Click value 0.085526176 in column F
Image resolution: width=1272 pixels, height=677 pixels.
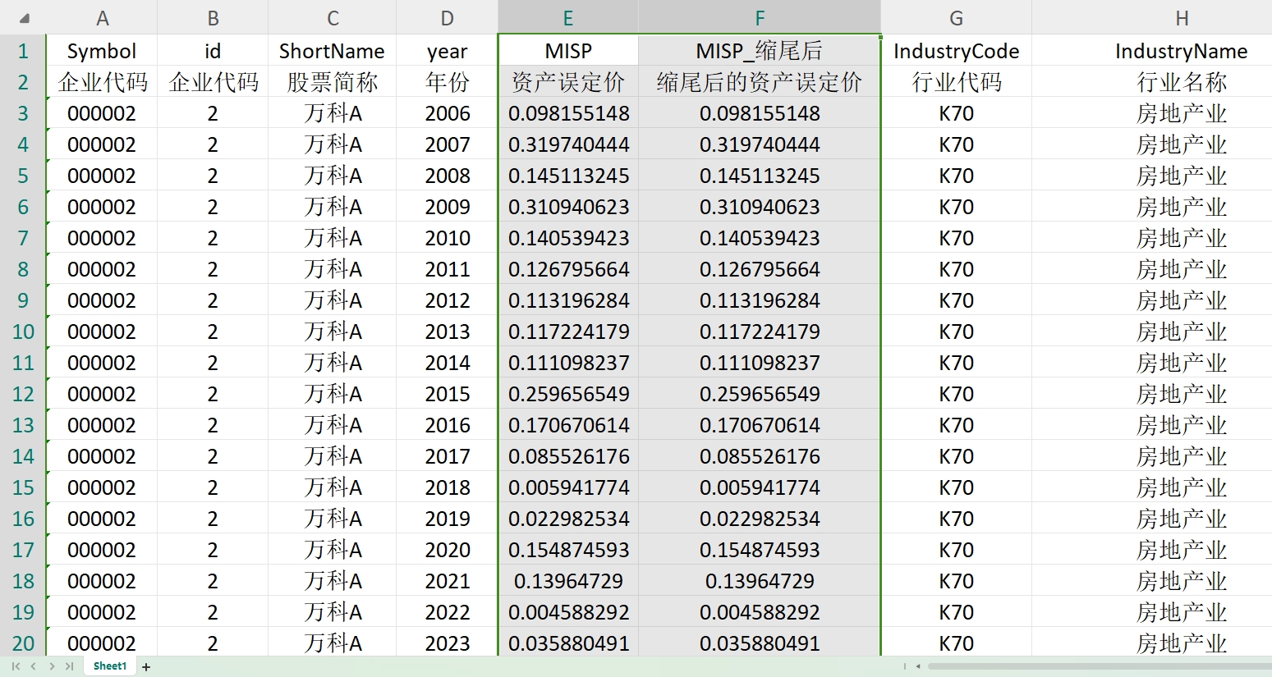tap(760, 456)
